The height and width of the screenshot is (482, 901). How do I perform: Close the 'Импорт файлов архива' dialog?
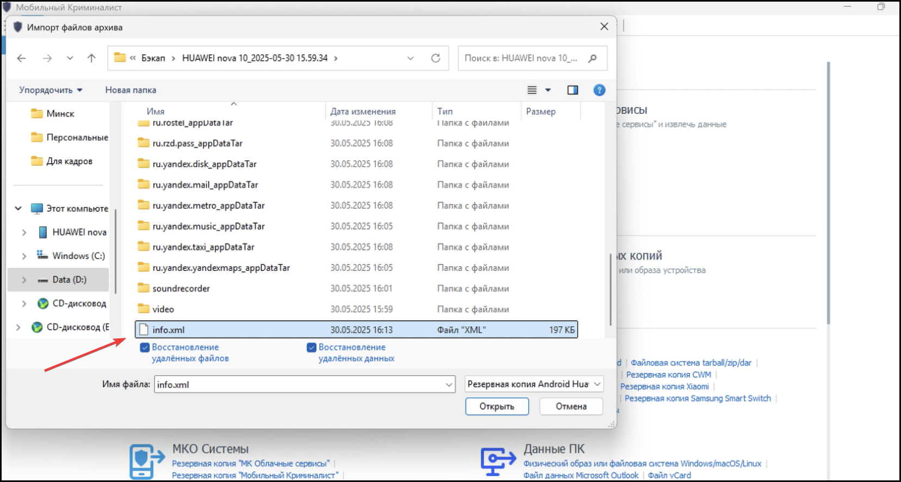[x=604, y=27]
